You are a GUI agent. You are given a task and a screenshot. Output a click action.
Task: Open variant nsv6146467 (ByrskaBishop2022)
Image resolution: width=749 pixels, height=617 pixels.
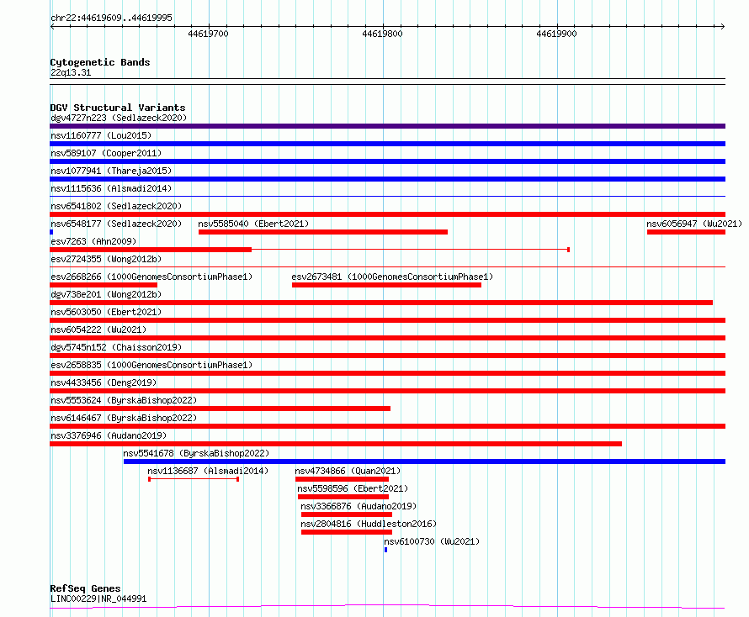point(124,418)
